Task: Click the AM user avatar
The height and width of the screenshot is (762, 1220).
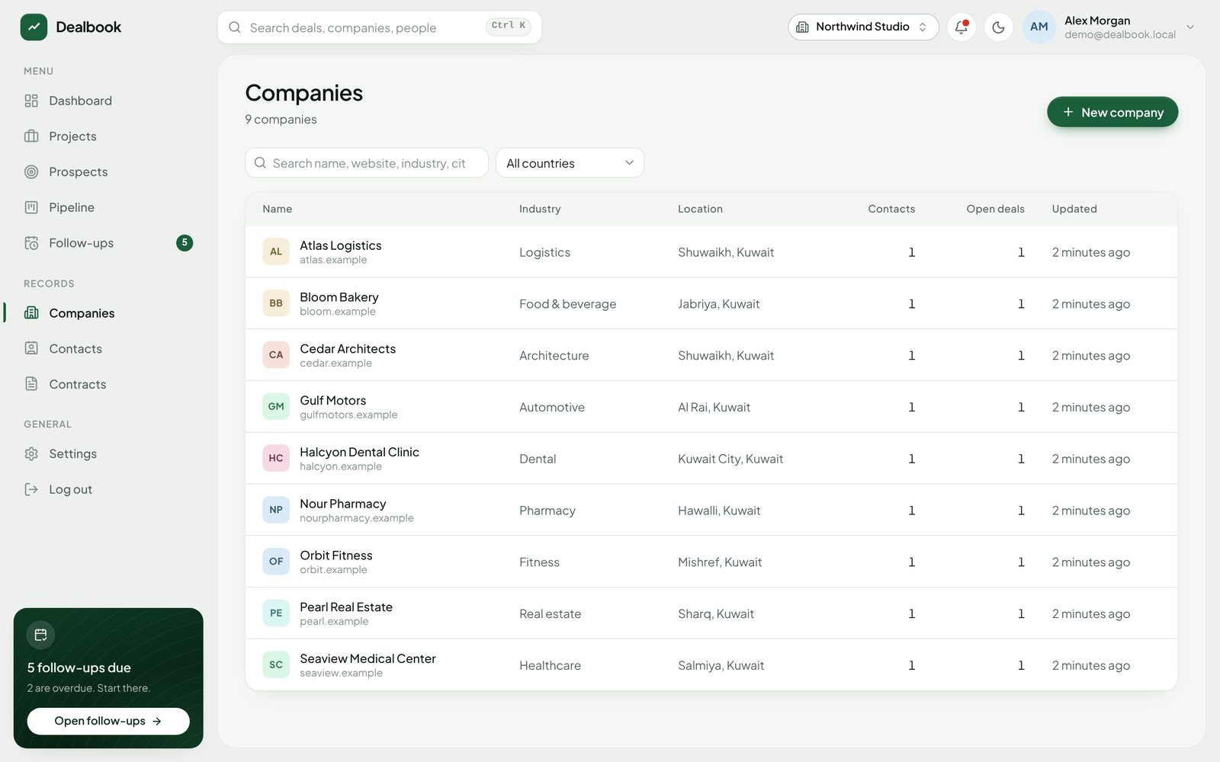Action: (x=1039, y=27)
